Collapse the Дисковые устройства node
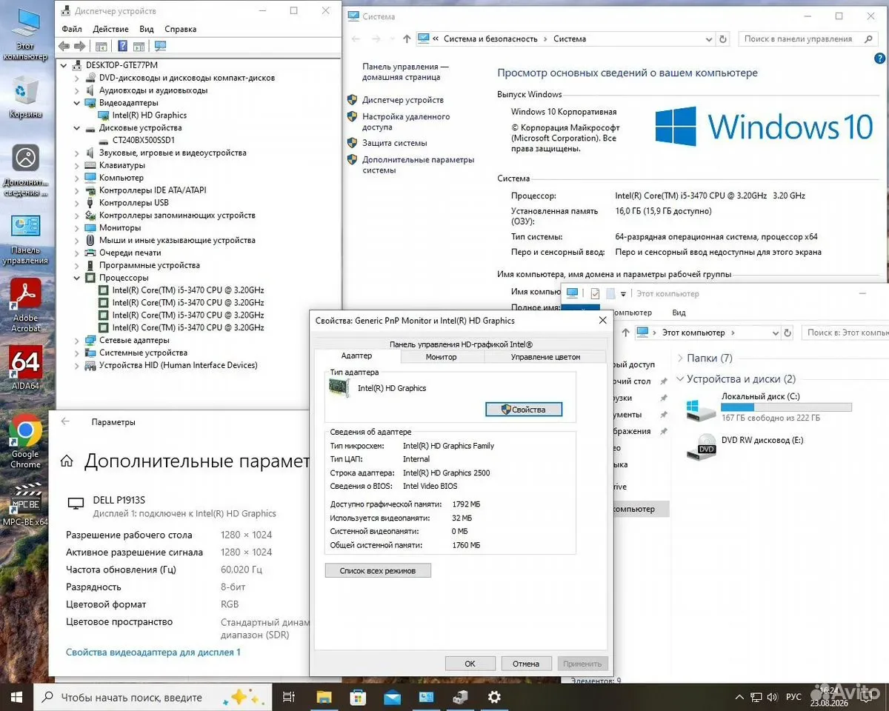The image size is (889, 711). point(77,128)
